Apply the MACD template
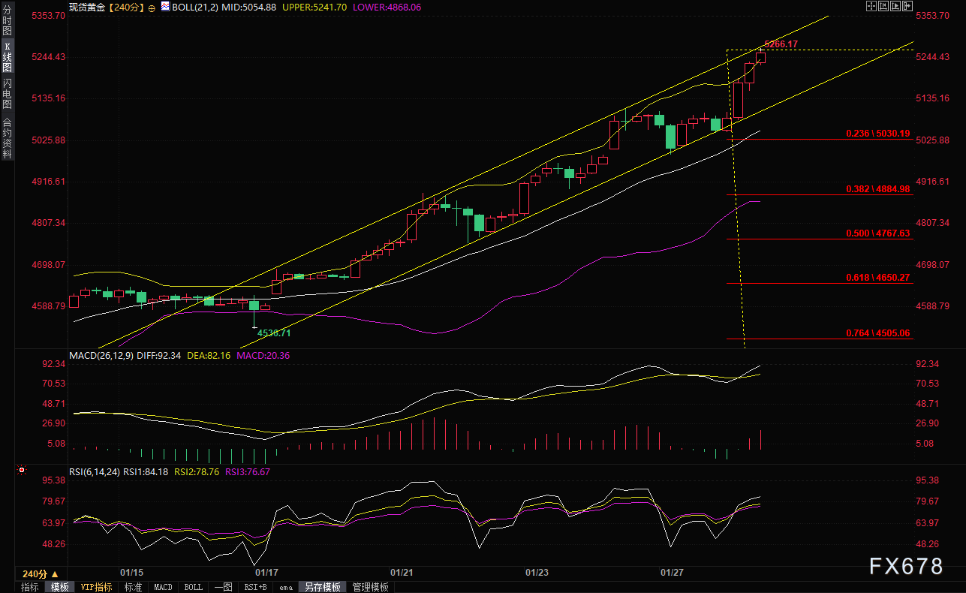The height and width of the screenshot is (593, 966). (x=163, y=587)
